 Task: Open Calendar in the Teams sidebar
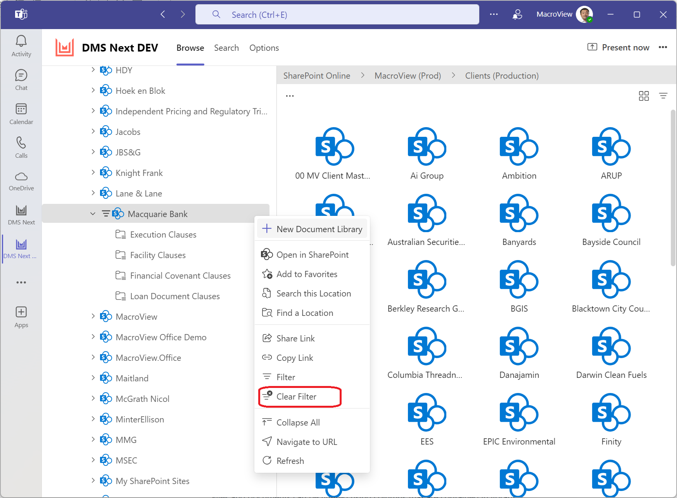click(21, 114)
